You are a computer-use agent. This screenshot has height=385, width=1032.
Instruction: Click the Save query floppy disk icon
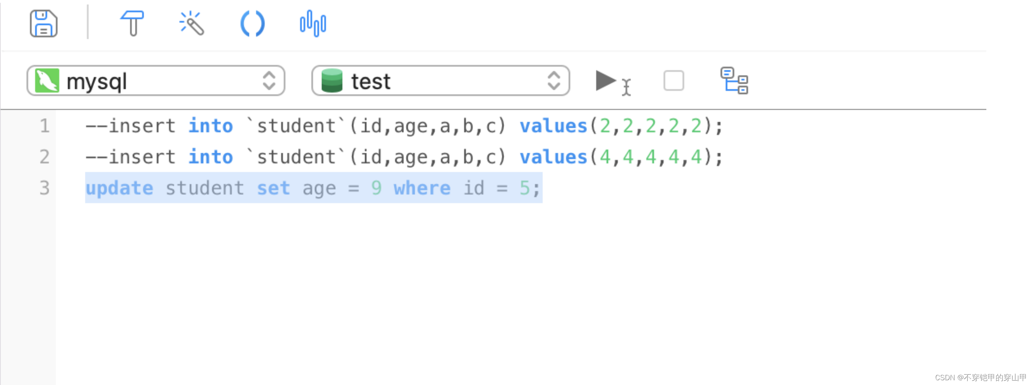point(44,24)
